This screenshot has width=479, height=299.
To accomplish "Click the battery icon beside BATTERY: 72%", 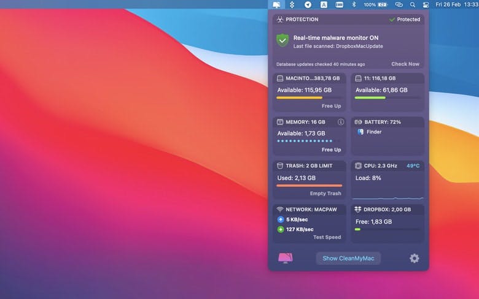I will point(358,122).
